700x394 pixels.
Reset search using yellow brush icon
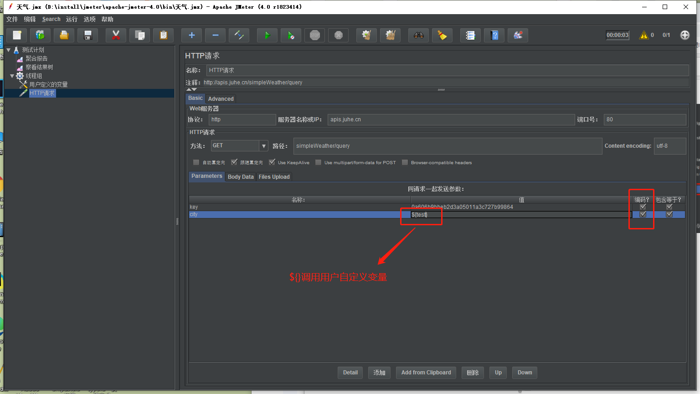coord(442,35)
